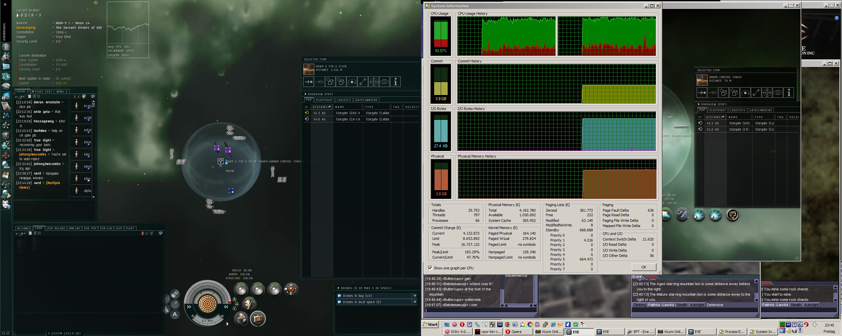Click the volume speaker tray icon
The image size is (842, 336).
(x=815, y=325)
